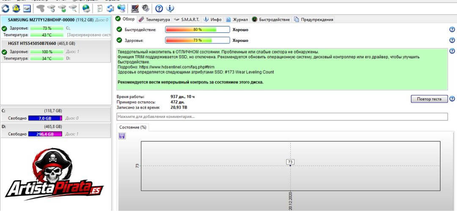Click the estimated remaining value 472 дн.

tap(177, 102)
